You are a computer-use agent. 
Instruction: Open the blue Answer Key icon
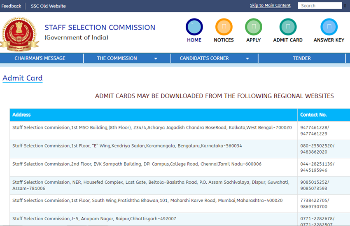click(329, 27)
